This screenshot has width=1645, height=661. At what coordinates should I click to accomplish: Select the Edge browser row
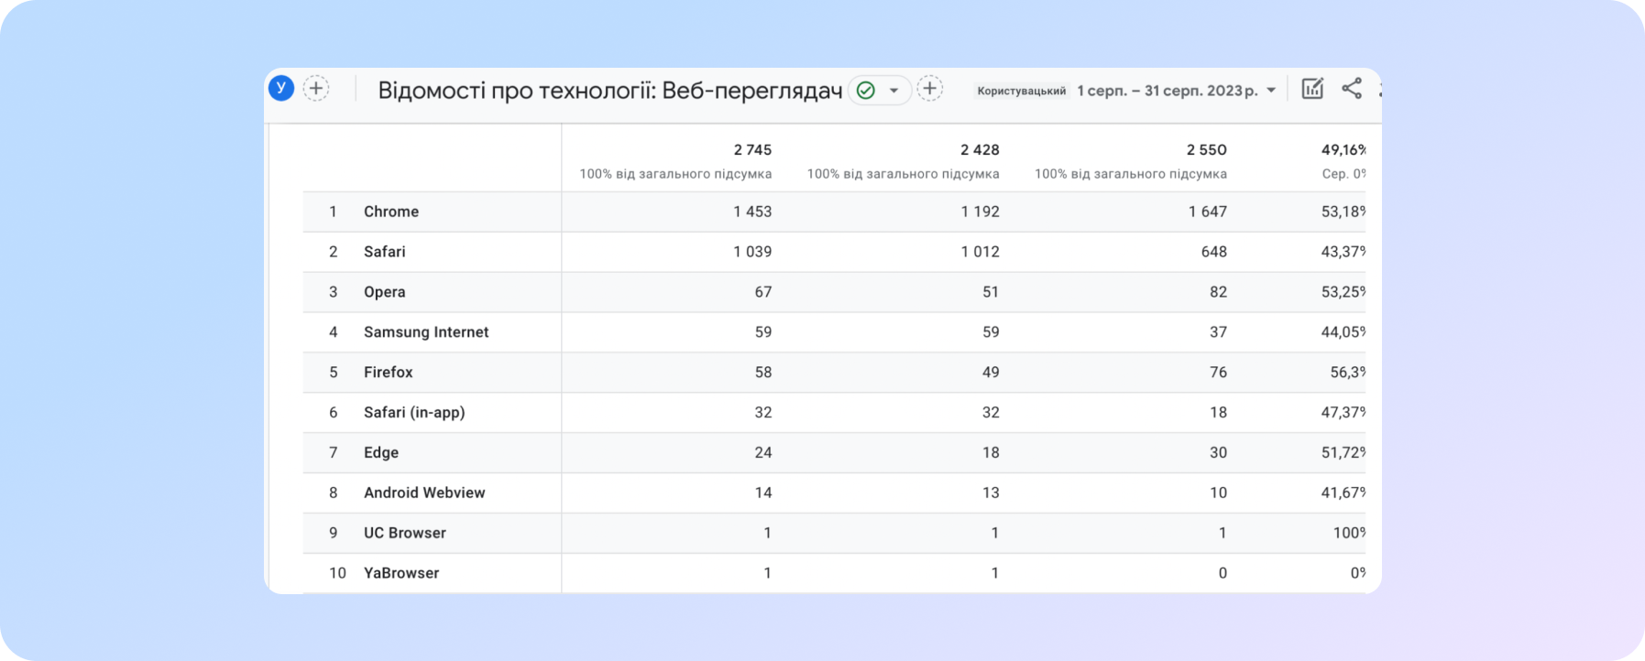(x=834, y=452)
